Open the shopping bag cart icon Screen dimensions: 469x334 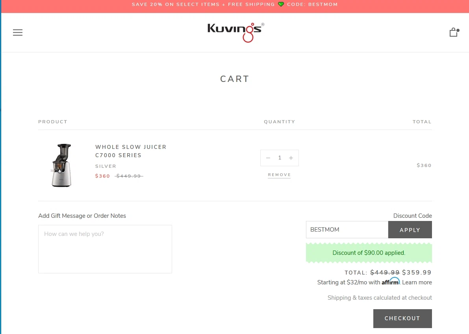point(454,32)
